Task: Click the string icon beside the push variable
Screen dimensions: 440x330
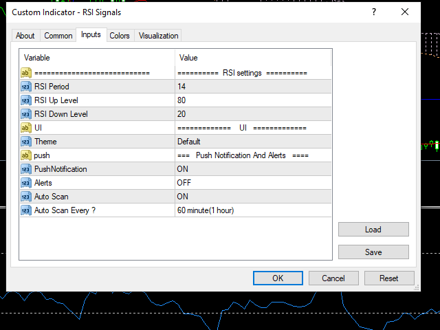Action: tap(26, 155)
